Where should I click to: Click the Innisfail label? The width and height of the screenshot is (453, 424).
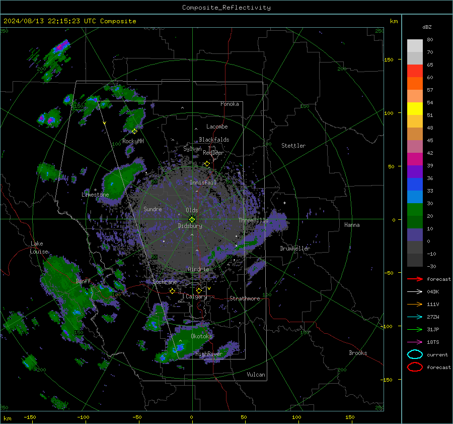203,183
